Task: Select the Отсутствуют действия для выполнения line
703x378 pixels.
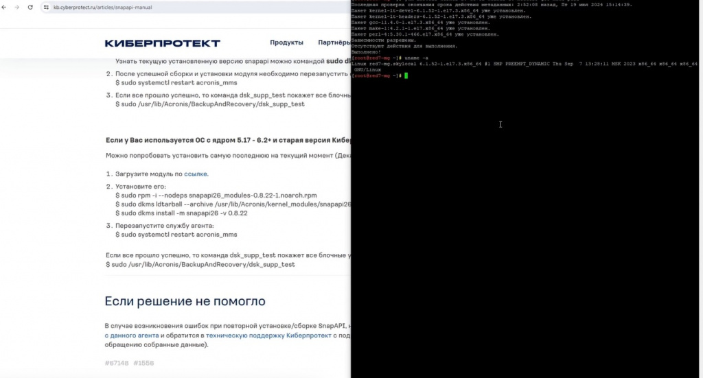Action: (x=404, y=46)
